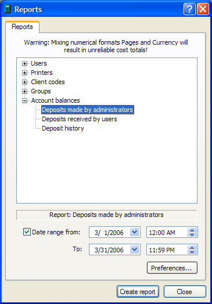The height and width of the screenshot is (304, 212).
Task: Click the calculator icon in title bar
Action: [8, 9]
